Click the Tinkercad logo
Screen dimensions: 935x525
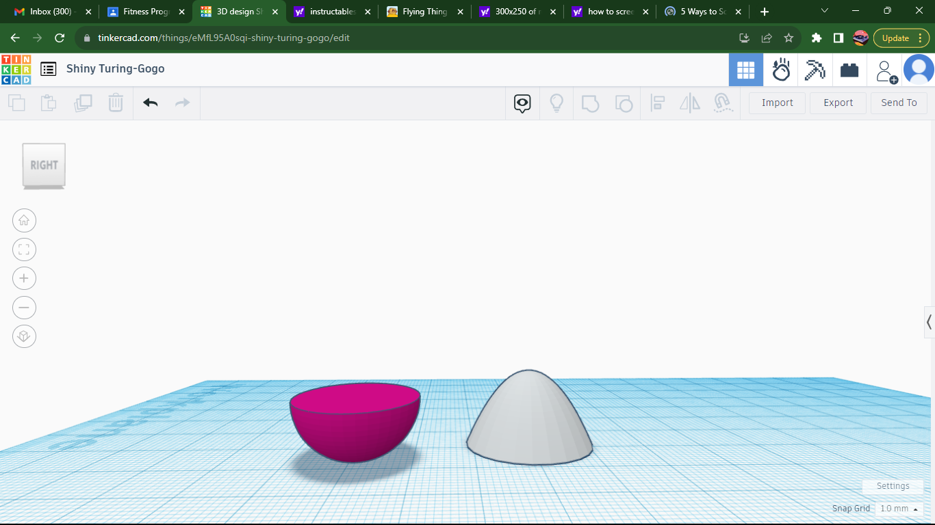click(x=15, y=69)
